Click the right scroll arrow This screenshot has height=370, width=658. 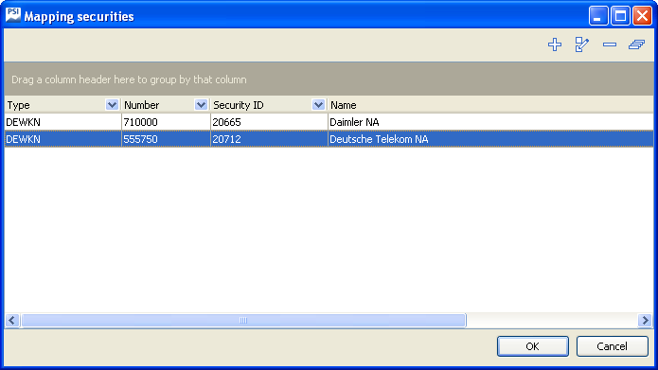(x=645, y=321)
